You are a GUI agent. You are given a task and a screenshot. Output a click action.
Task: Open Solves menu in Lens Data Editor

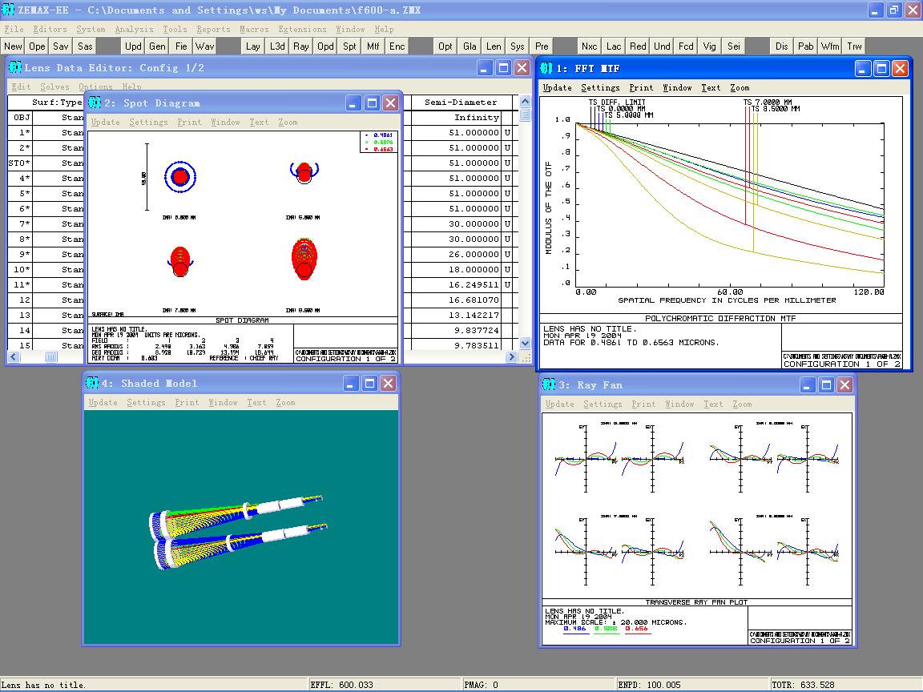pos(54,86)
